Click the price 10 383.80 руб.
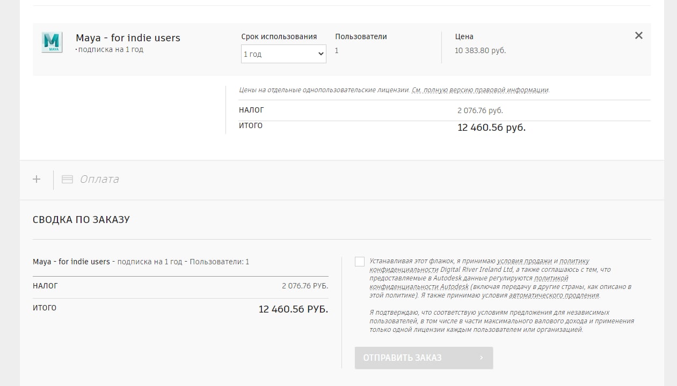 coord(481,51)
